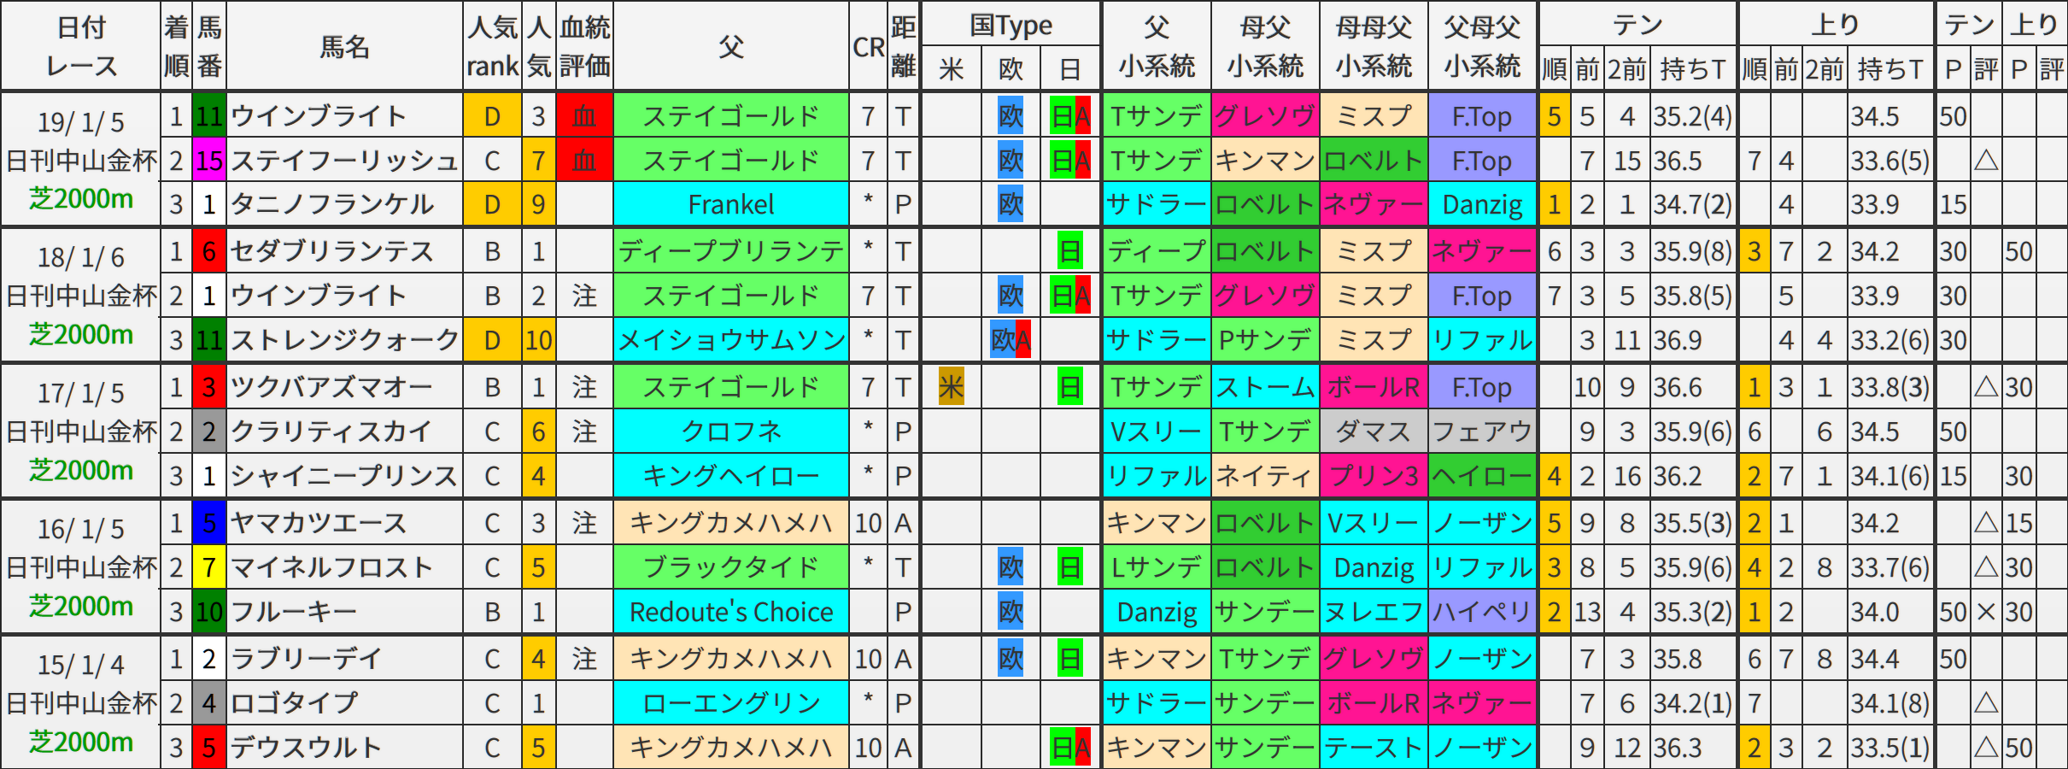
Task: Click the 34.1(8) time value
Action: (1889, 703)
